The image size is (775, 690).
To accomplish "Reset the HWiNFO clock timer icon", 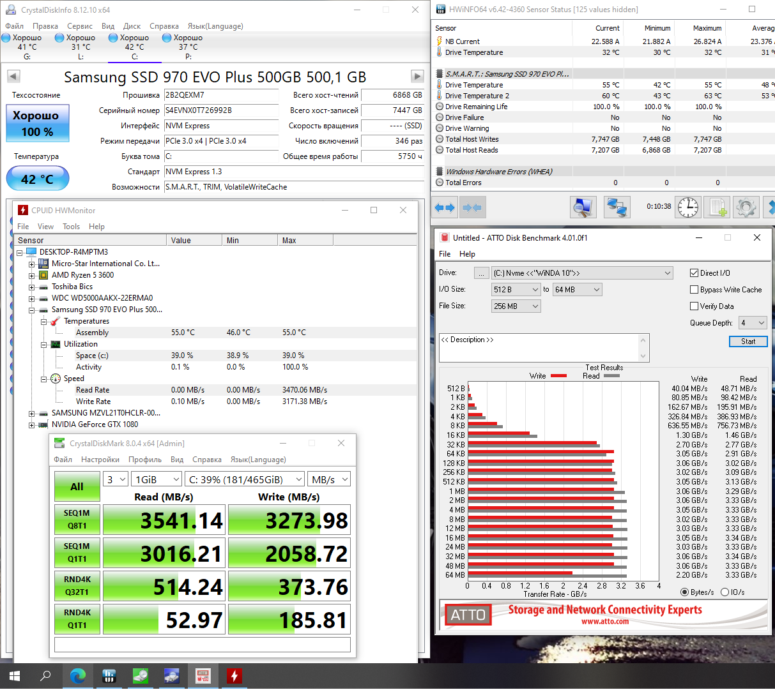I will tap(688, 207).
